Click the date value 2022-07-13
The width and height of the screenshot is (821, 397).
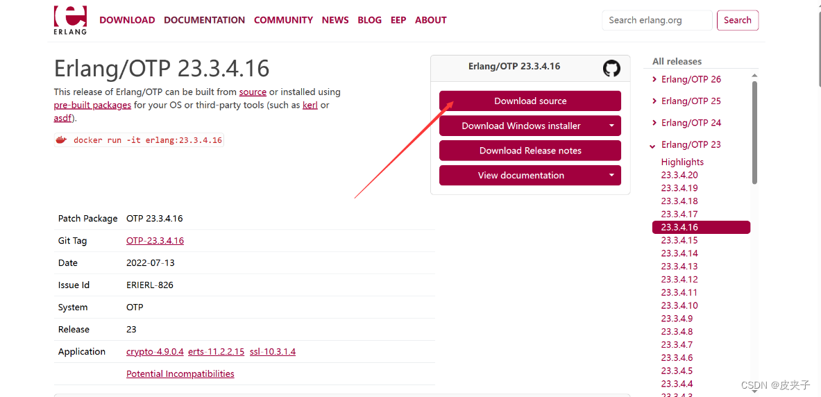(151, 263)
